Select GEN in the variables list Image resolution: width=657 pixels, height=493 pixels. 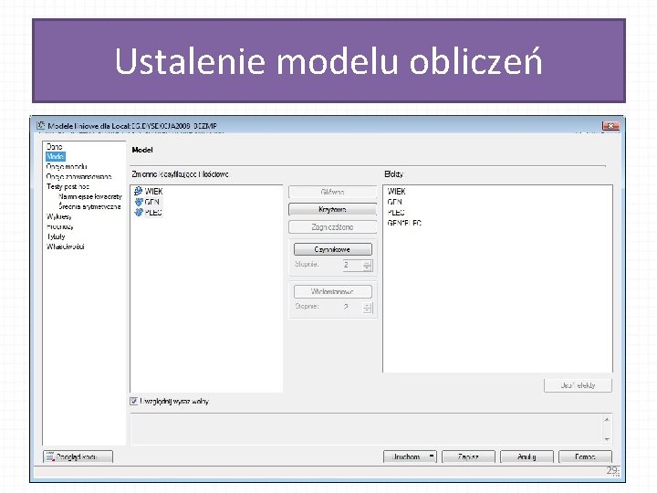point(151,202)
